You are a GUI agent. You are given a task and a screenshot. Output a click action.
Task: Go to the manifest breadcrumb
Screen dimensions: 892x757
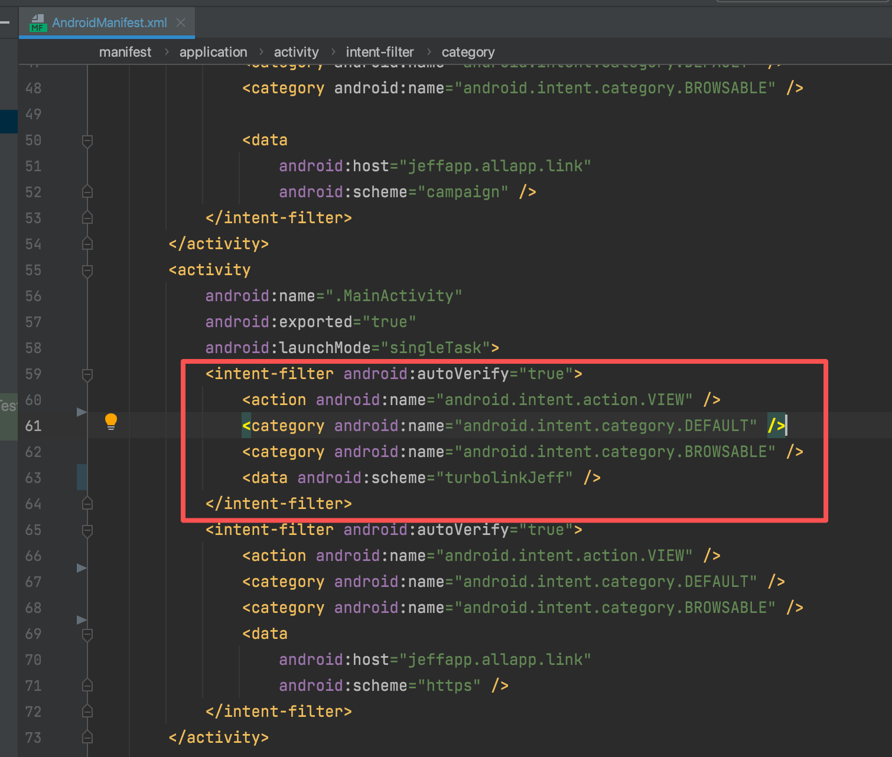[x=125, y=52]
